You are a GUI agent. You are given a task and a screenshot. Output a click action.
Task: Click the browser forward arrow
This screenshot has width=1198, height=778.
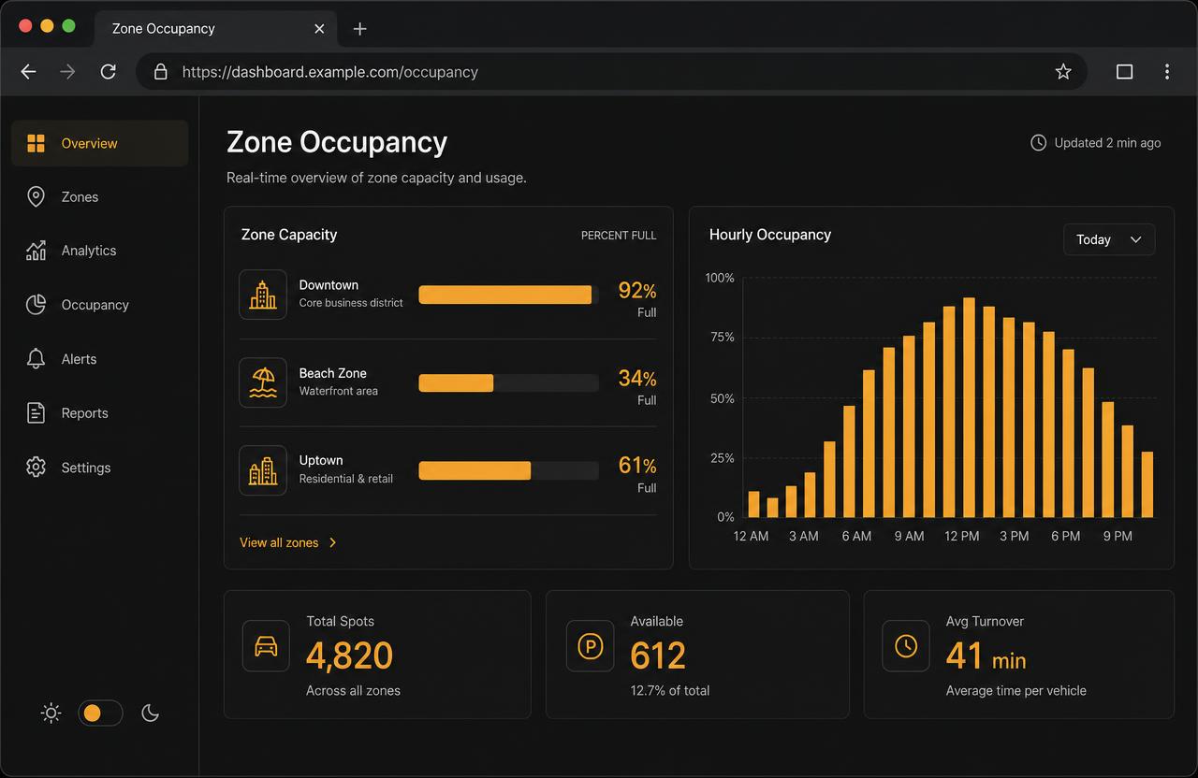[67, 72]
